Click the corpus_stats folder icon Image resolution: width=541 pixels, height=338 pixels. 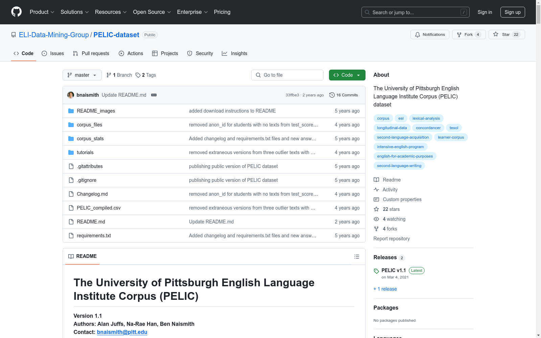(x=71, y=139)
